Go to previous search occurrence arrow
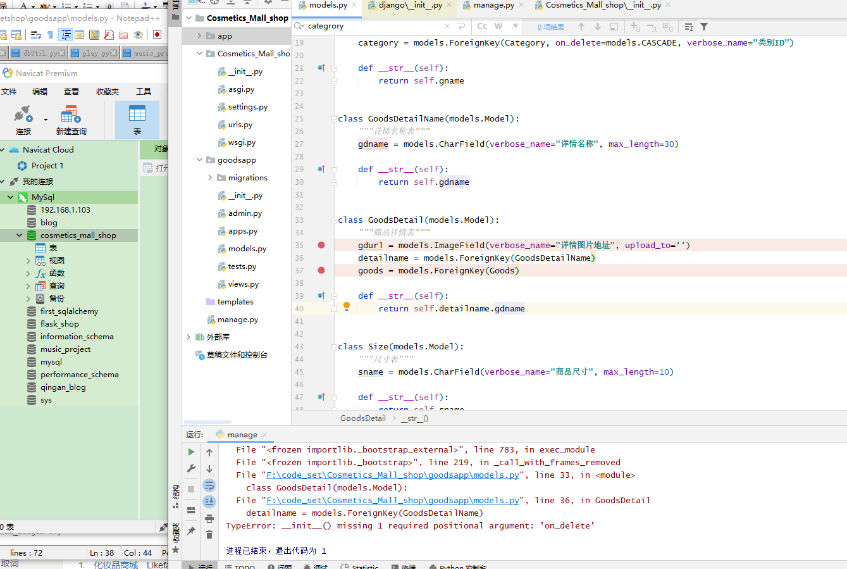 (581, 27)
